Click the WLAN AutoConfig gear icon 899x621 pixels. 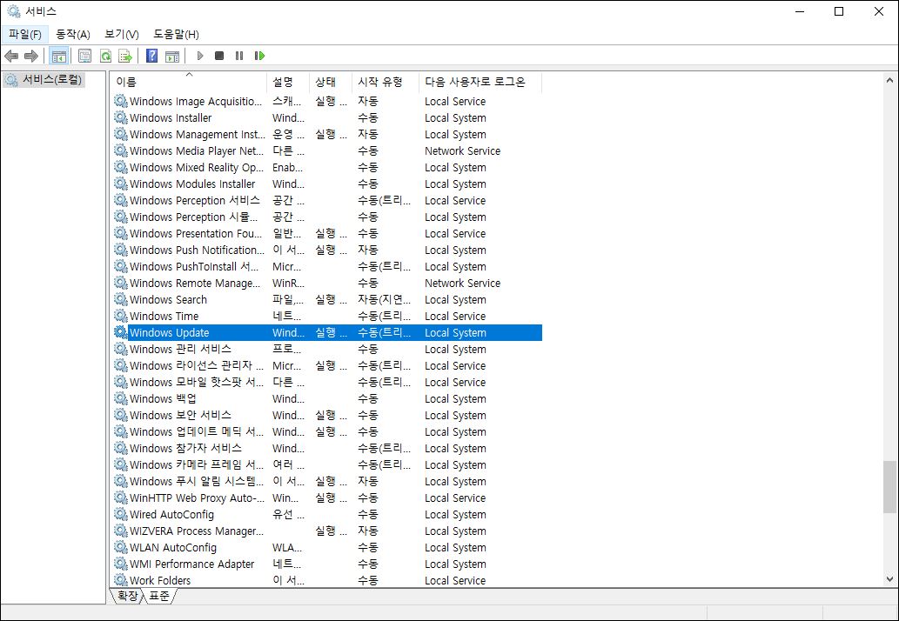point(120,547)
